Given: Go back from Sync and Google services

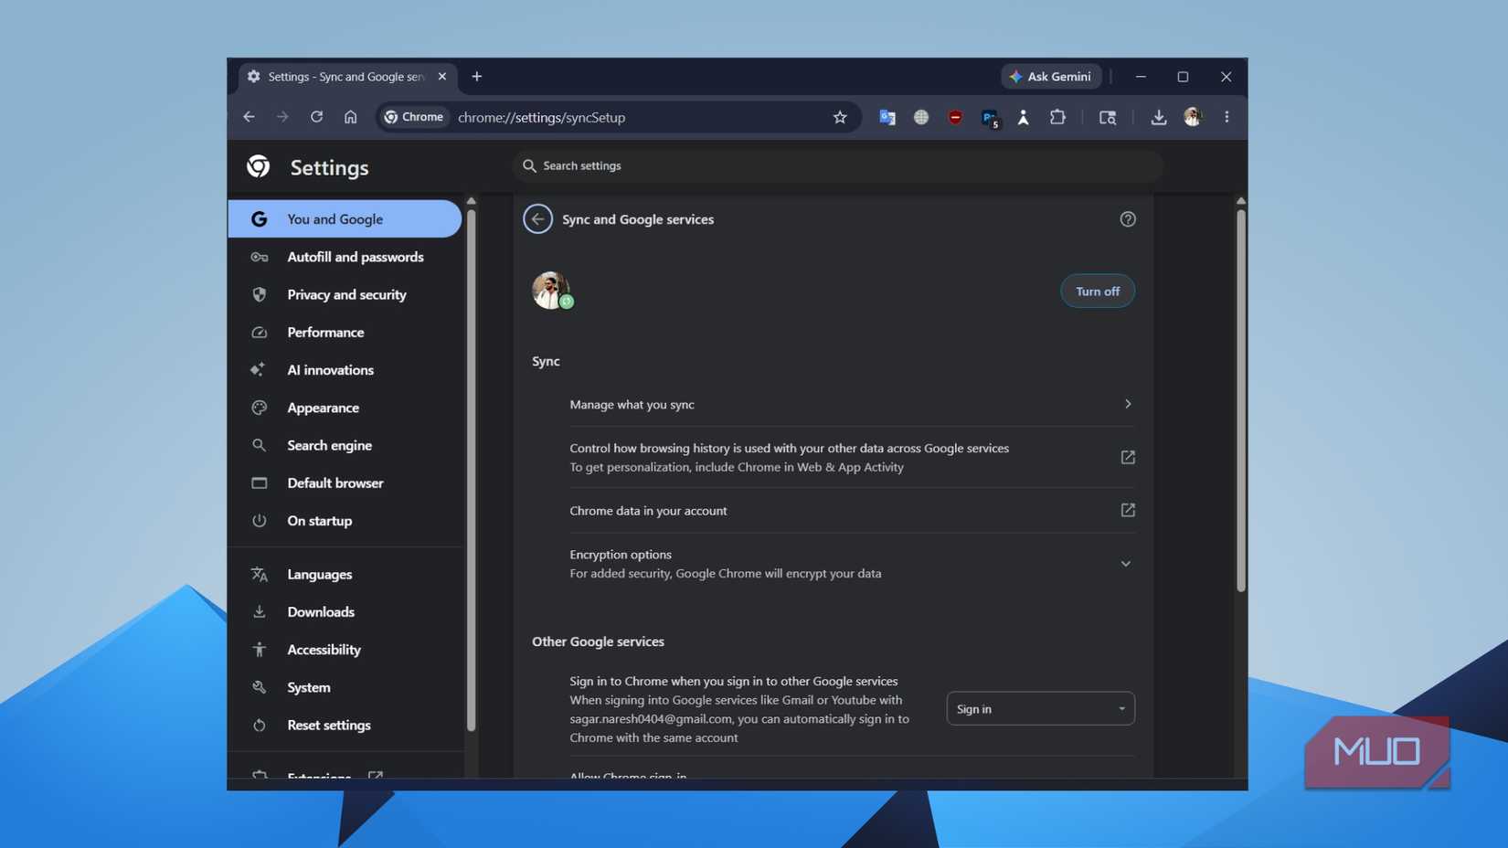Looking at the screenshot, I should point(538,219).
